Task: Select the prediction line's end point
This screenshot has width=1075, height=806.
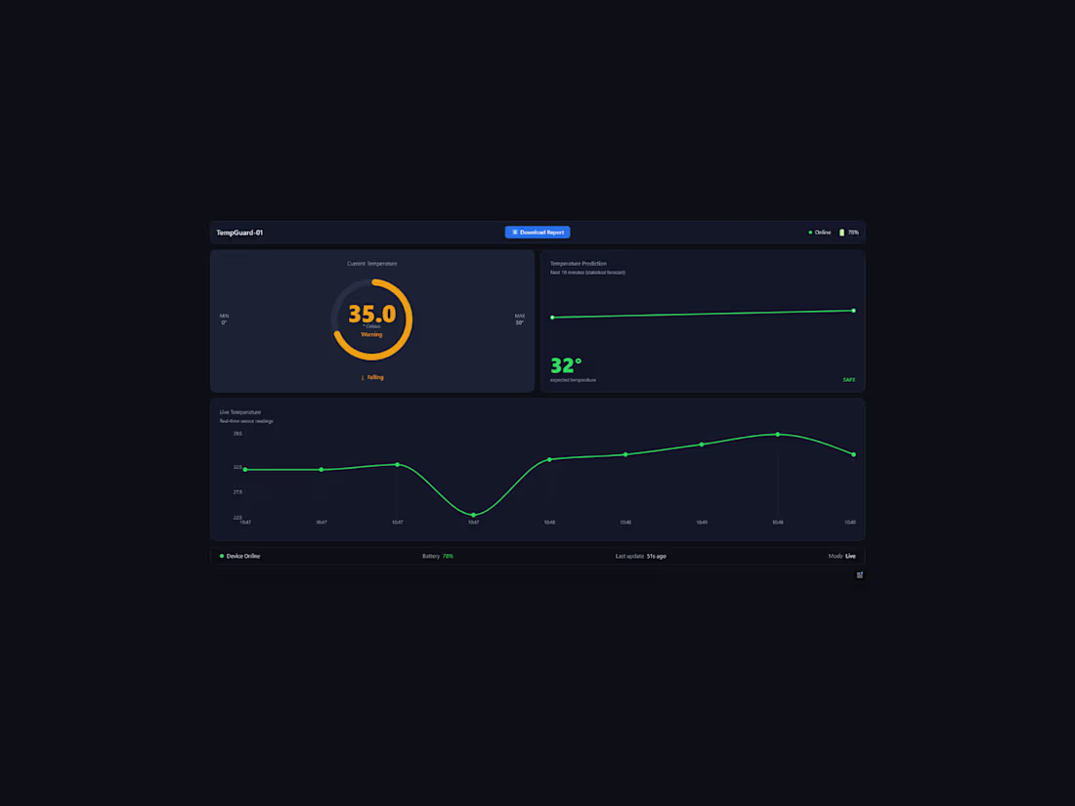Action: pos(853,311)
